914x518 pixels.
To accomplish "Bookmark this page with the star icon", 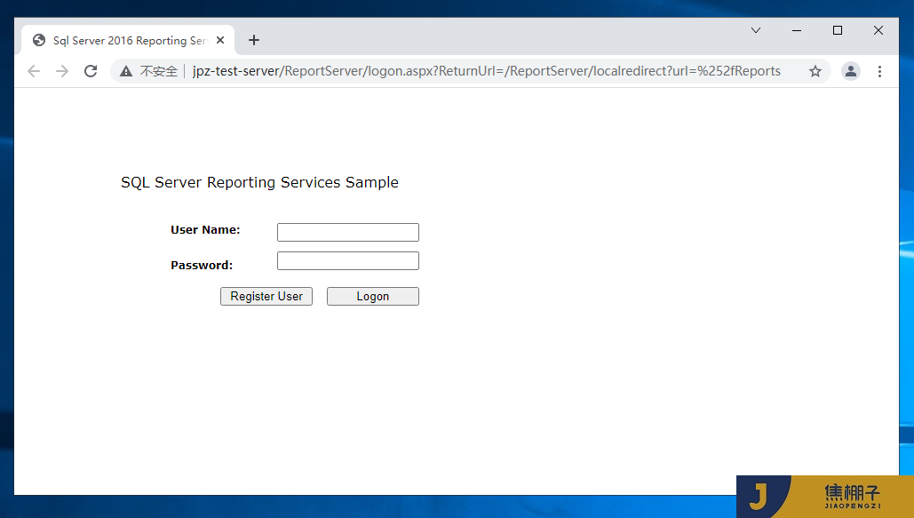I will [x=815, y=70].
